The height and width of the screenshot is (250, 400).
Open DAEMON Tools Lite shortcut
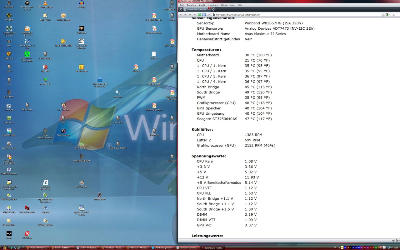tap(9, 170)
